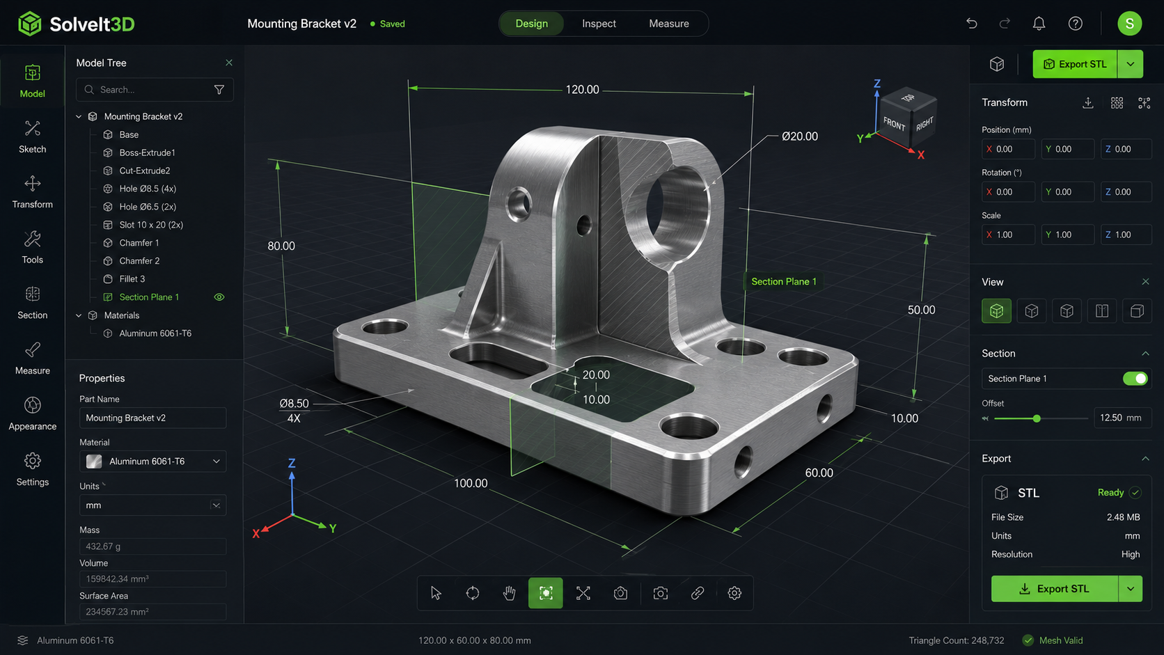Click the layers icon in status bar
This screenshot has height=655, width=1164.
coord(22,640)
